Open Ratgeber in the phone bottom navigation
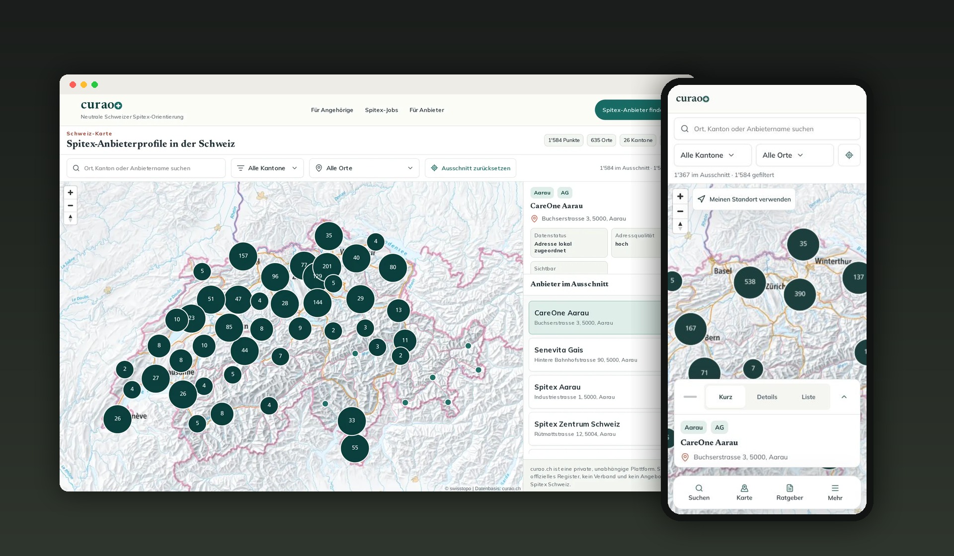Image resolution: width=954 pixels, height=556 pixels. coord(790,492)
